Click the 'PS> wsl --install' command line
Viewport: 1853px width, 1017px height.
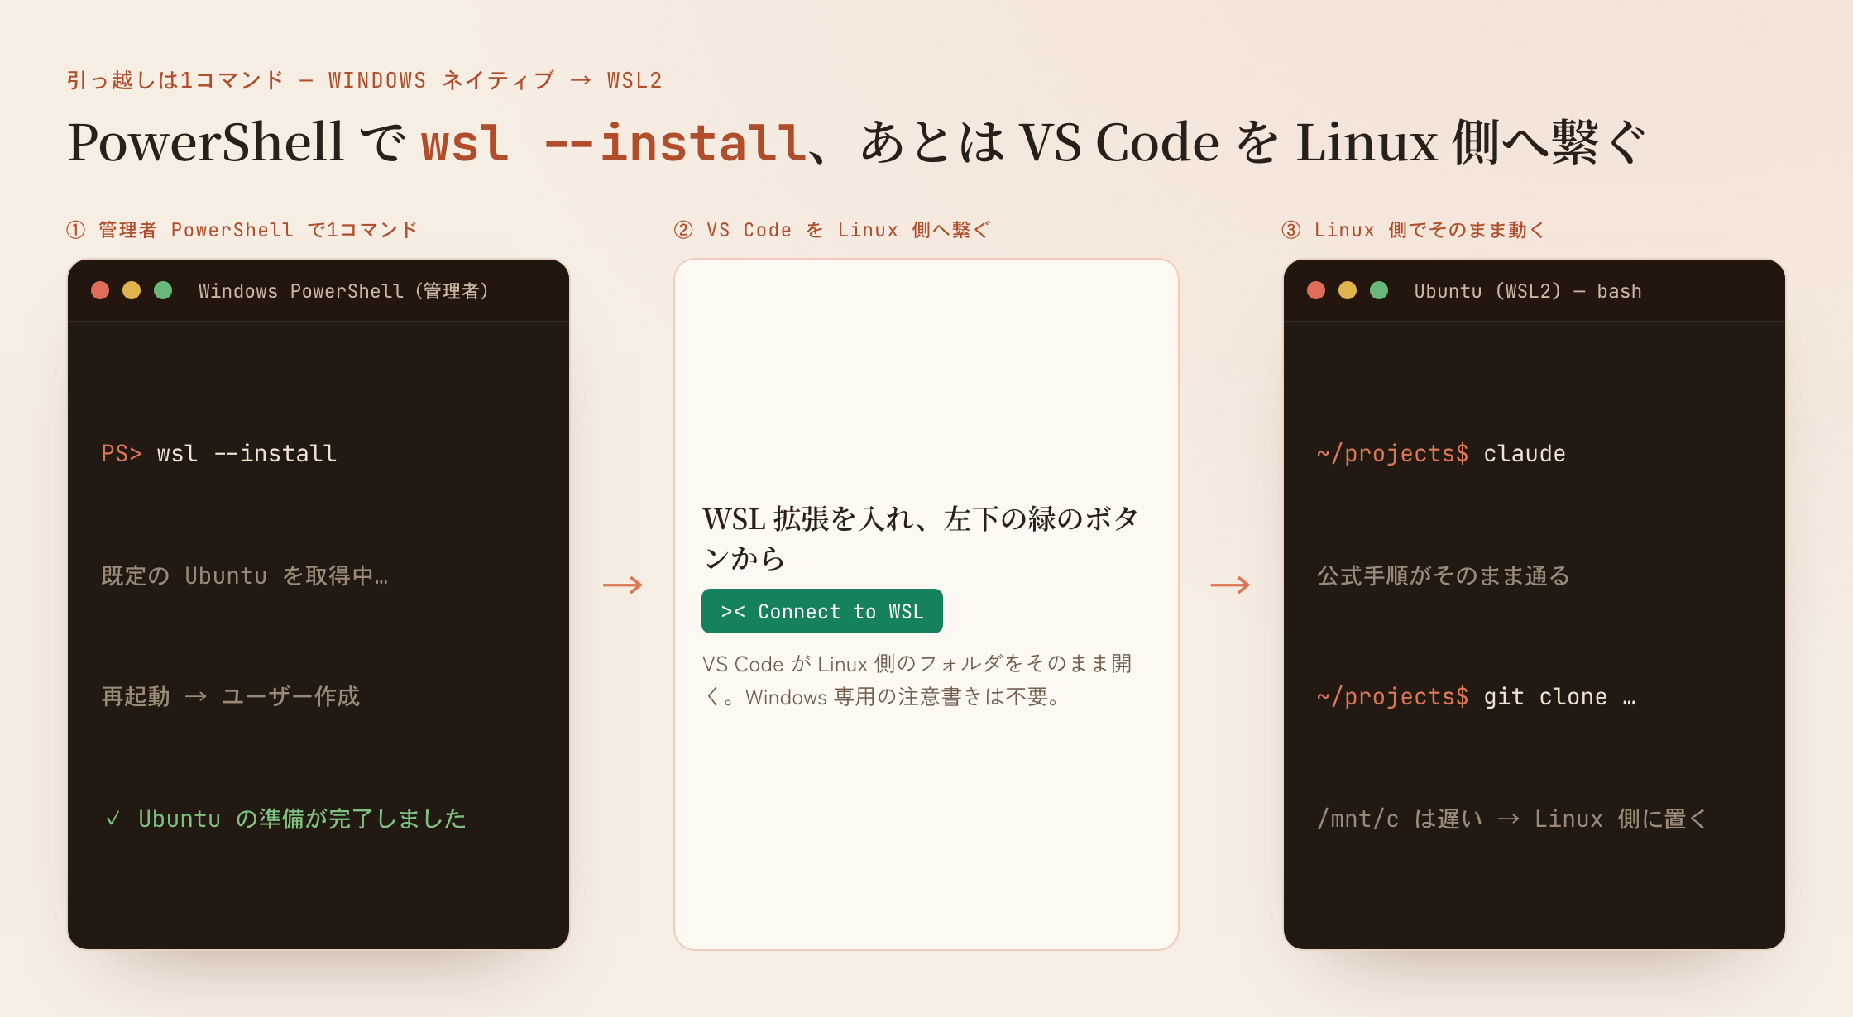(x=219, y=453)
